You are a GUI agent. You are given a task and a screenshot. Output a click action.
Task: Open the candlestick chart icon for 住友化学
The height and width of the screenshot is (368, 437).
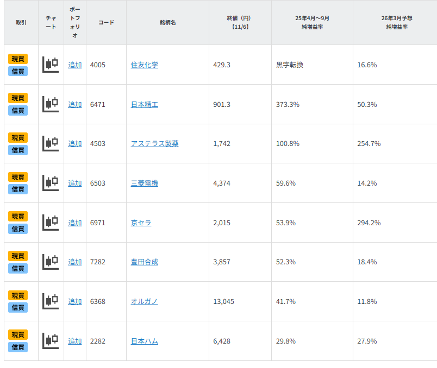[50, 64]
